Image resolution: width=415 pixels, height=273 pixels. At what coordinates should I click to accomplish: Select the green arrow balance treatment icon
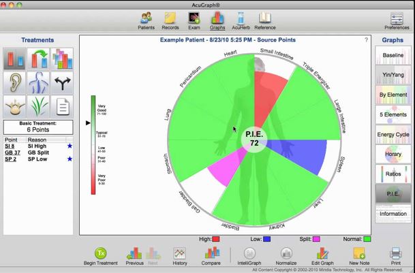38,59
